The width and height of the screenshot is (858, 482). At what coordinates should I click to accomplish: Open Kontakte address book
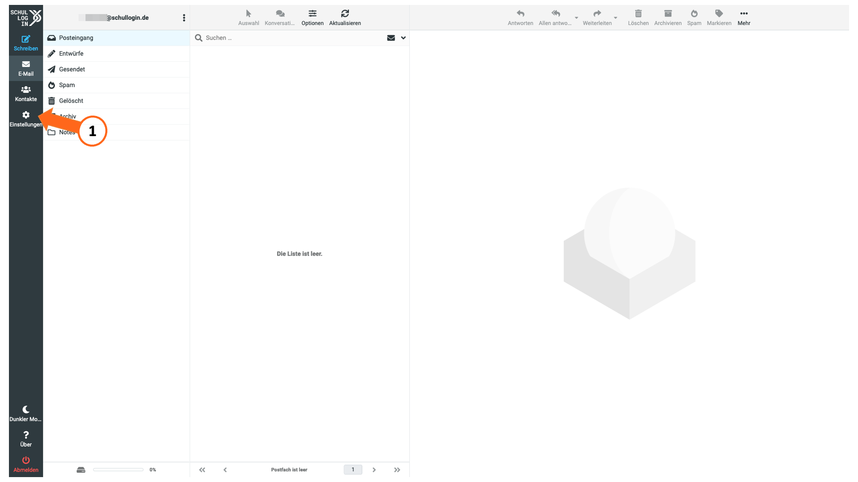pos(26,94)
